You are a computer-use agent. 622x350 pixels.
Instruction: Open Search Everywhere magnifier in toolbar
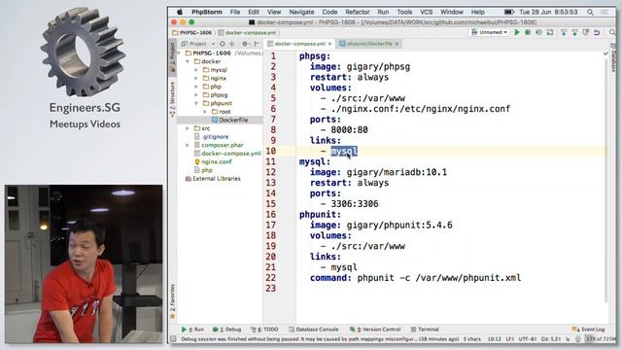[x=612, y=32]
